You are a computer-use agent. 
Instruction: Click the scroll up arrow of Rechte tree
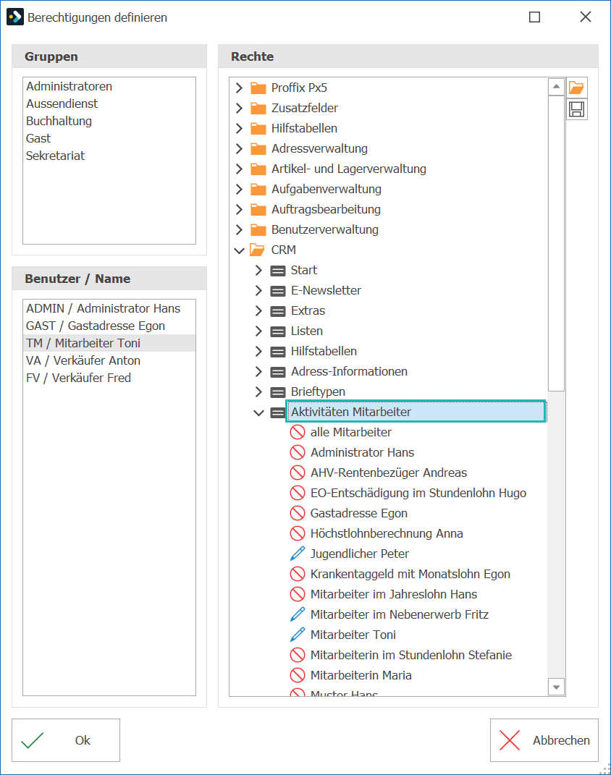point(557,87)
